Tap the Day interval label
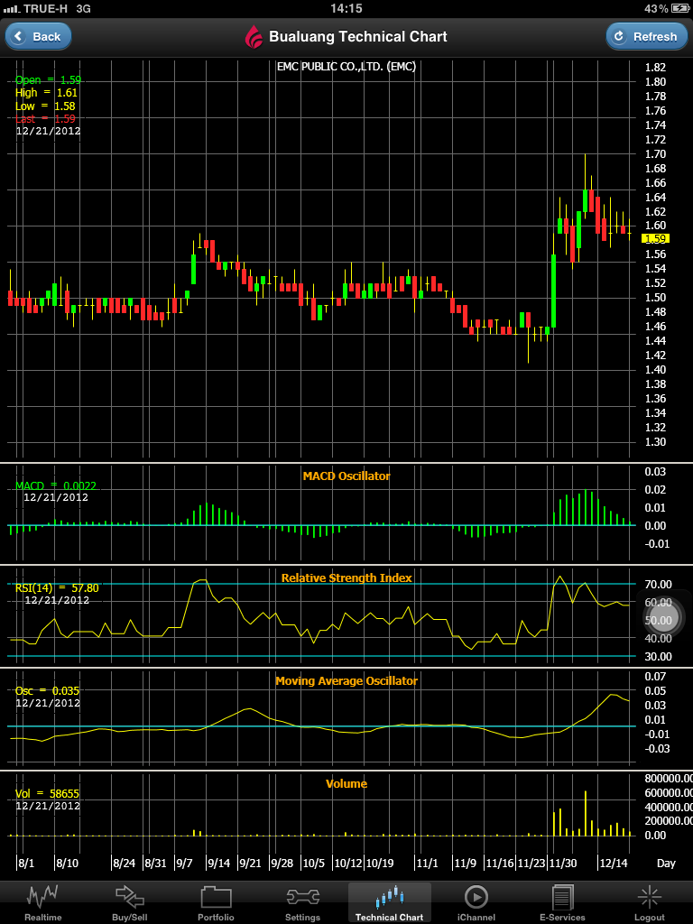The width and height of the screenshot is (693, 924). click(x=666, y=864)
